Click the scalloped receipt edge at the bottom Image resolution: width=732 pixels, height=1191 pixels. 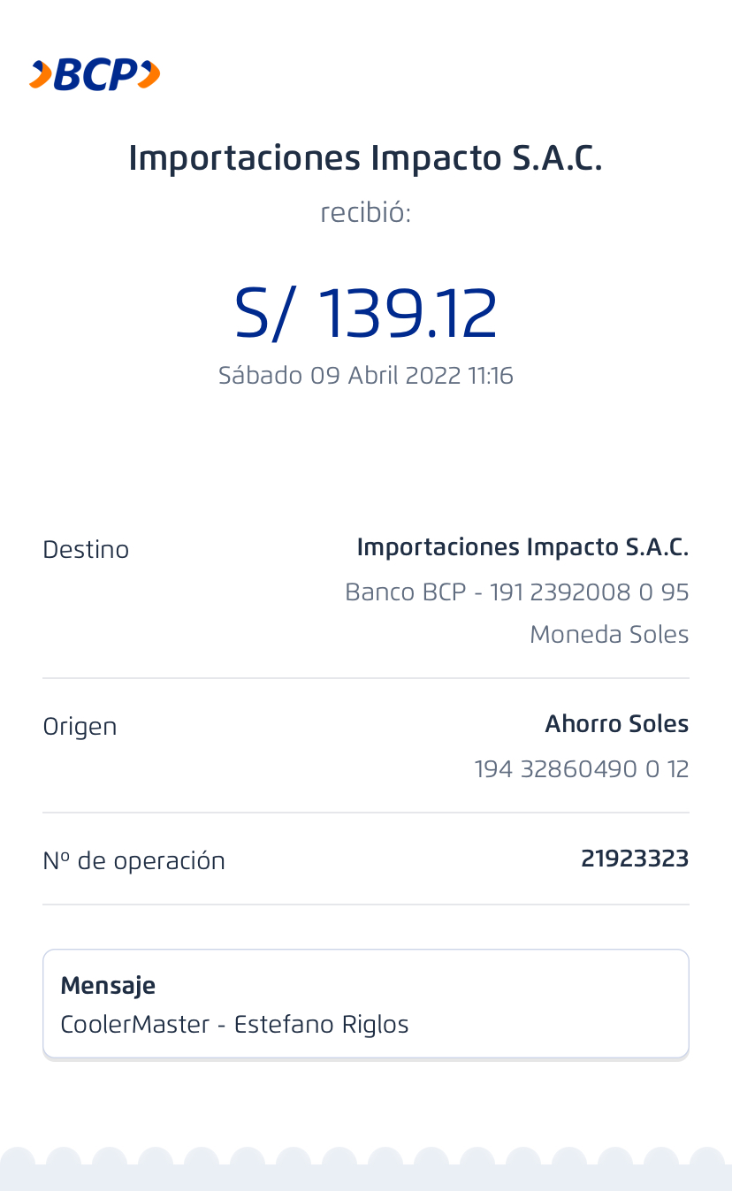(365, 1169)
